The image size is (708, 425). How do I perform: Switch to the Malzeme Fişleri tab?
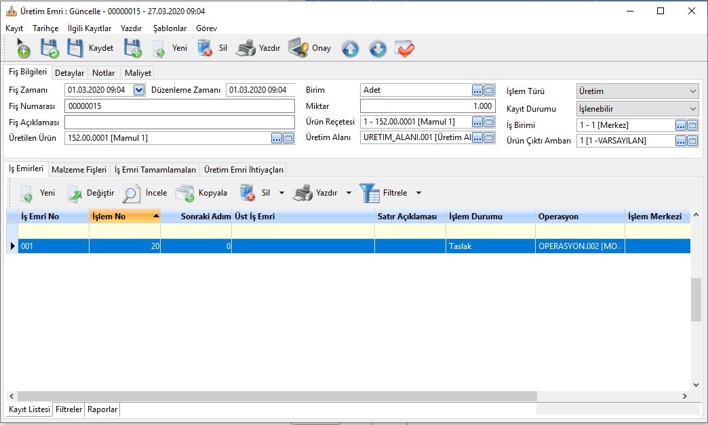tap(79, 170)
